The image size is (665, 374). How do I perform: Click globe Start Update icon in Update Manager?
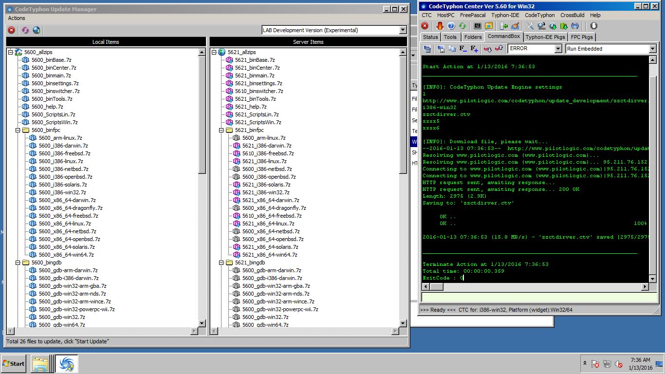coord(37,30)
